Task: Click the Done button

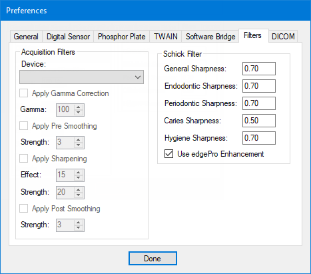Action: 153,259
